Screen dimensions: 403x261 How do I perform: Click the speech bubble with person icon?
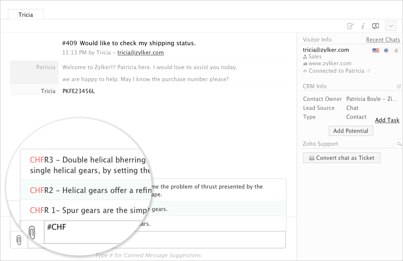coord(375,26)
